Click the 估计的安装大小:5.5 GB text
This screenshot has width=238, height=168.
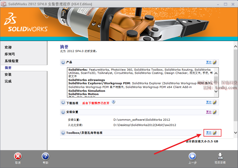click(x=202, y=141)
